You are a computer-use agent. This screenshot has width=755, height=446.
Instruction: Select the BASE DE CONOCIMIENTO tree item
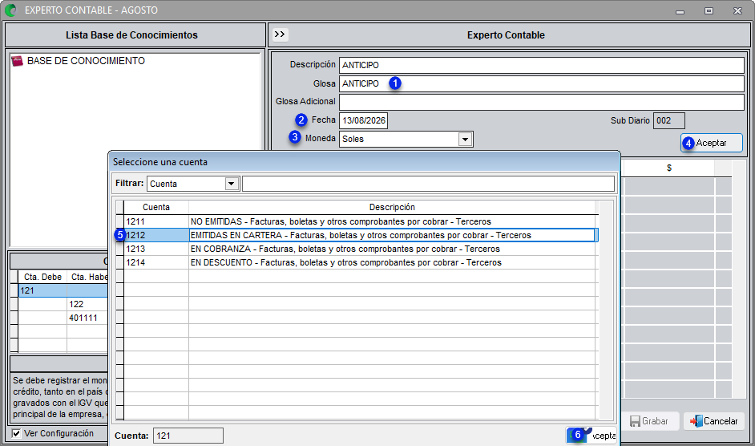86,61
